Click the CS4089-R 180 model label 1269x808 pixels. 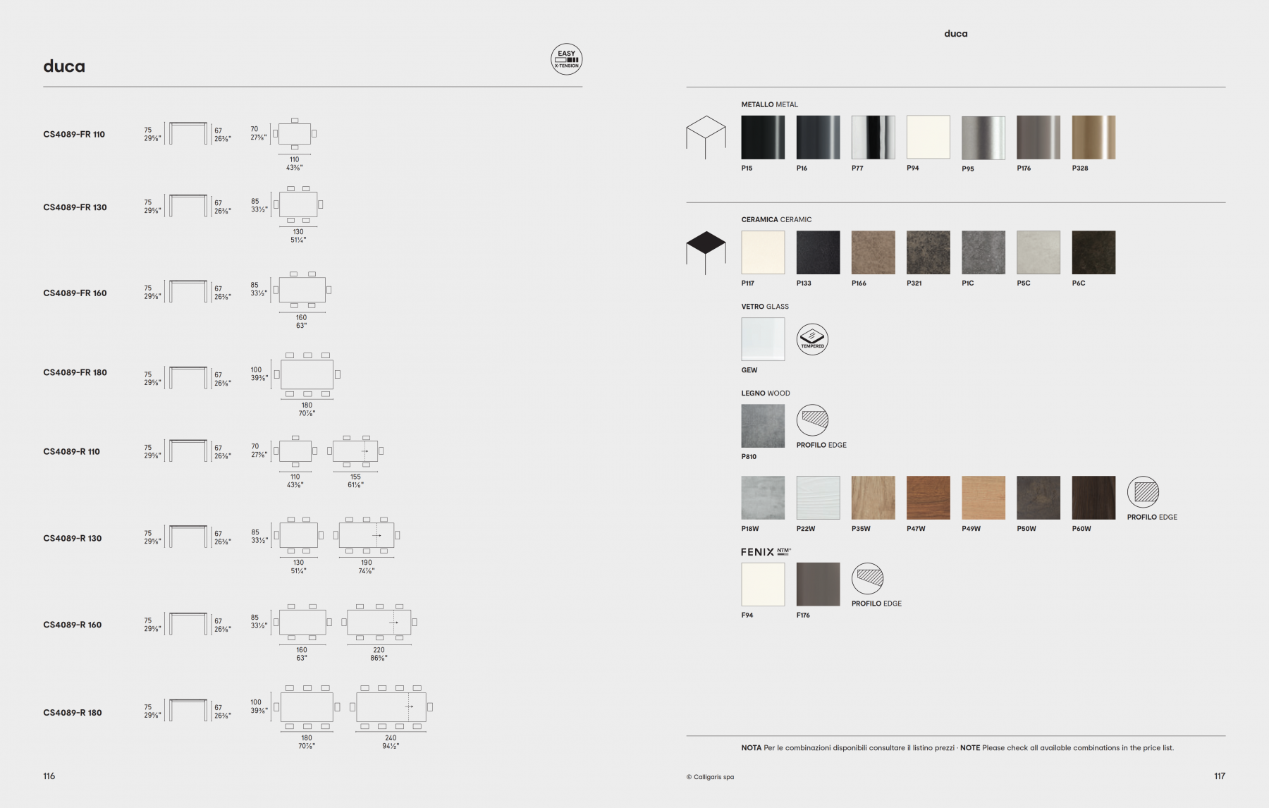pyautogui.click(x=73, y=713)
